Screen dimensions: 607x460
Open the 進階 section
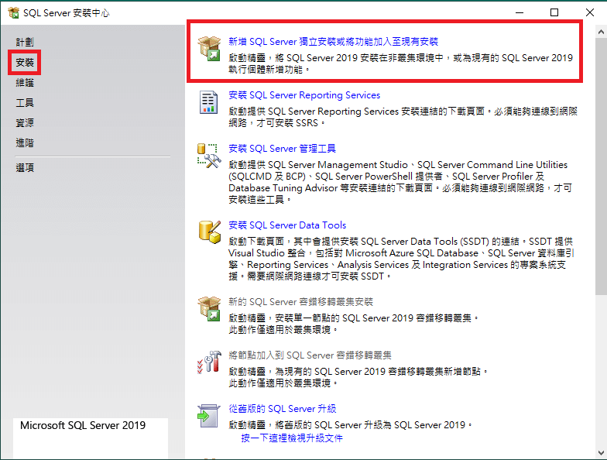[x=25, y=142]
